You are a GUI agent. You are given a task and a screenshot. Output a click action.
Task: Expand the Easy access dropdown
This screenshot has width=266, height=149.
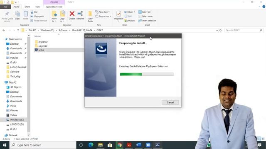tap(103, 16)
